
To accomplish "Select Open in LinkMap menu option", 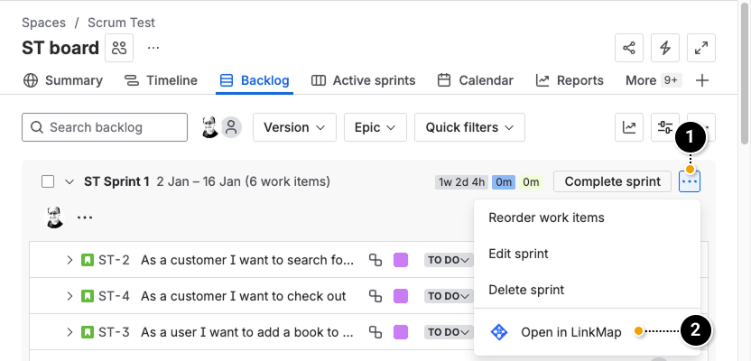I will click(x=570, y=332).
